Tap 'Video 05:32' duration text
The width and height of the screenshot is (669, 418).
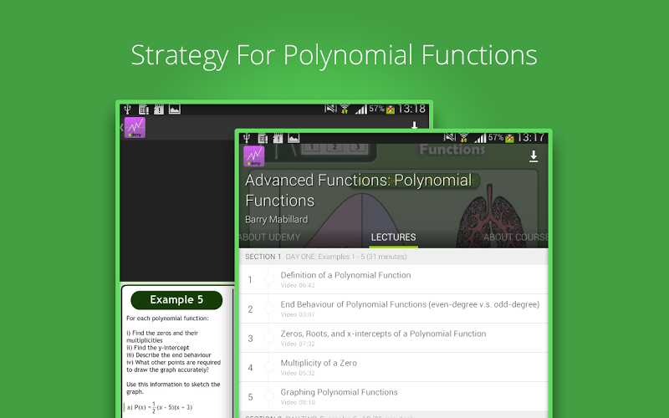[298, 373]
